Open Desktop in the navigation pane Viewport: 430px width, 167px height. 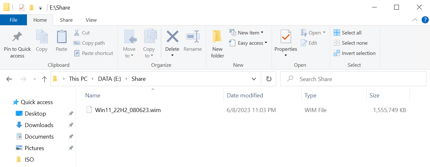pos(35,114)
